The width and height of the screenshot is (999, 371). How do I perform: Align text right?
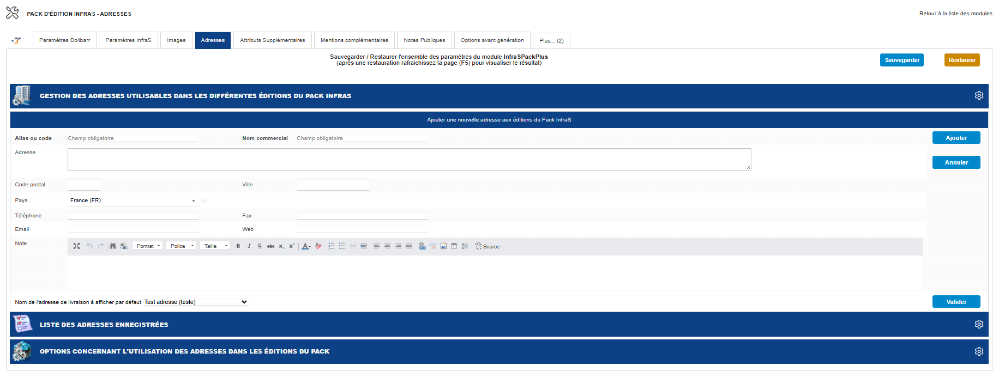pyautogui.click(x=398, y=246)
